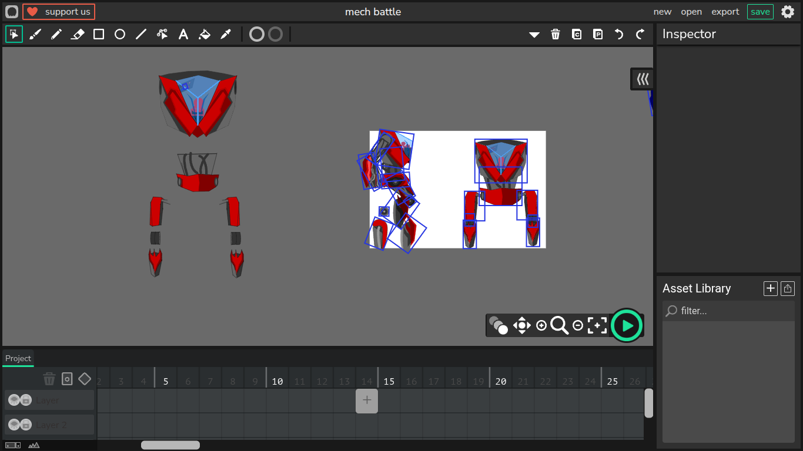Screen dimensions: 803x451
Task: Select the Text tool
Action: pyautogui.click(x=183, y=35)
